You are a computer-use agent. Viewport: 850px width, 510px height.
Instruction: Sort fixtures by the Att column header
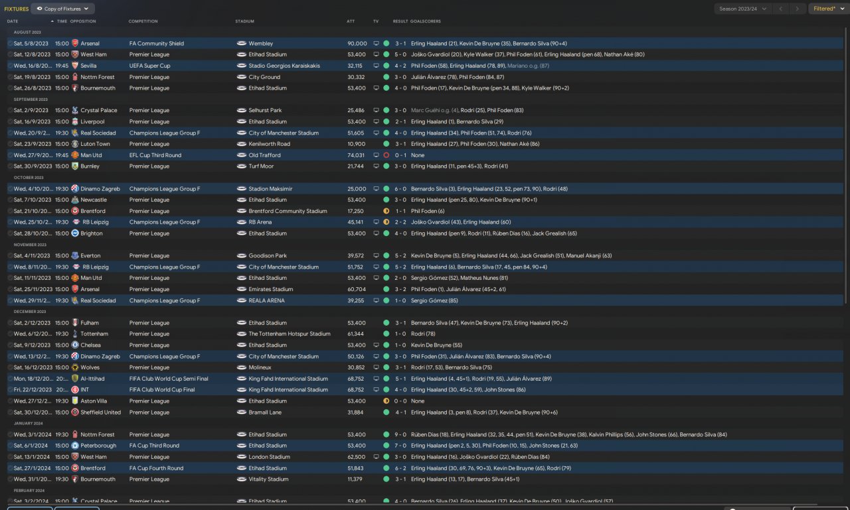pos(351,21)
